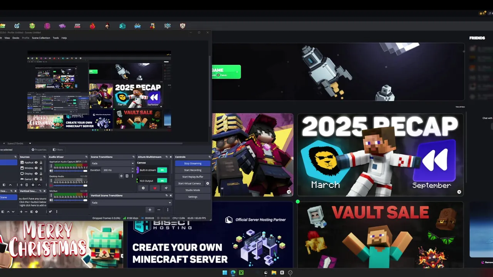This screenshot has height=277, width=493.
Task: Open Scene Transitions three-dot options
Action: click(132, 176)
